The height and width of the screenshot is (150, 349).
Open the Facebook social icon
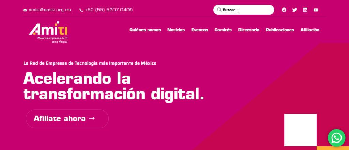(284, 10)
